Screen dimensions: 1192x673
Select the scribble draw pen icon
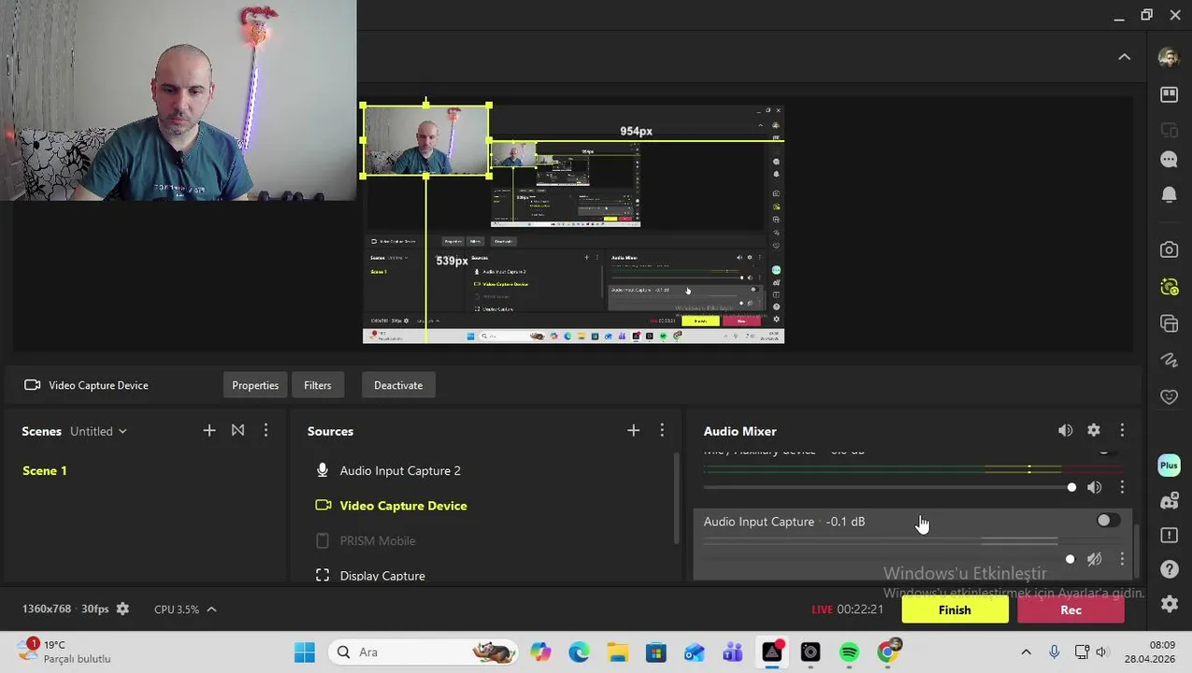click(x=1169, y=360)
